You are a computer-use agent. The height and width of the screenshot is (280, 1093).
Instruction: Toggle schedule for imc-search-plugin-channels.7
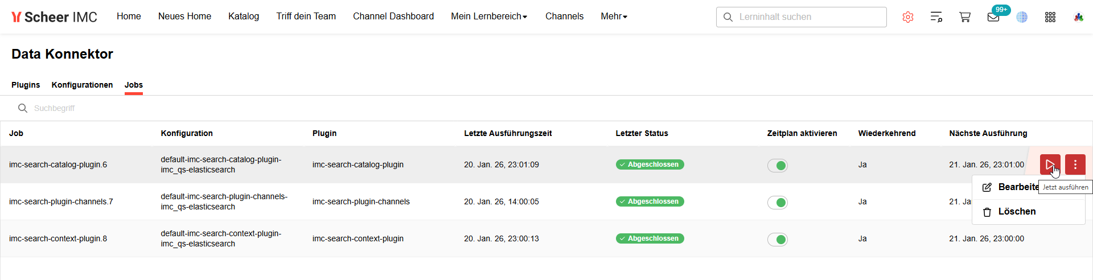click(x=778, y=203)
